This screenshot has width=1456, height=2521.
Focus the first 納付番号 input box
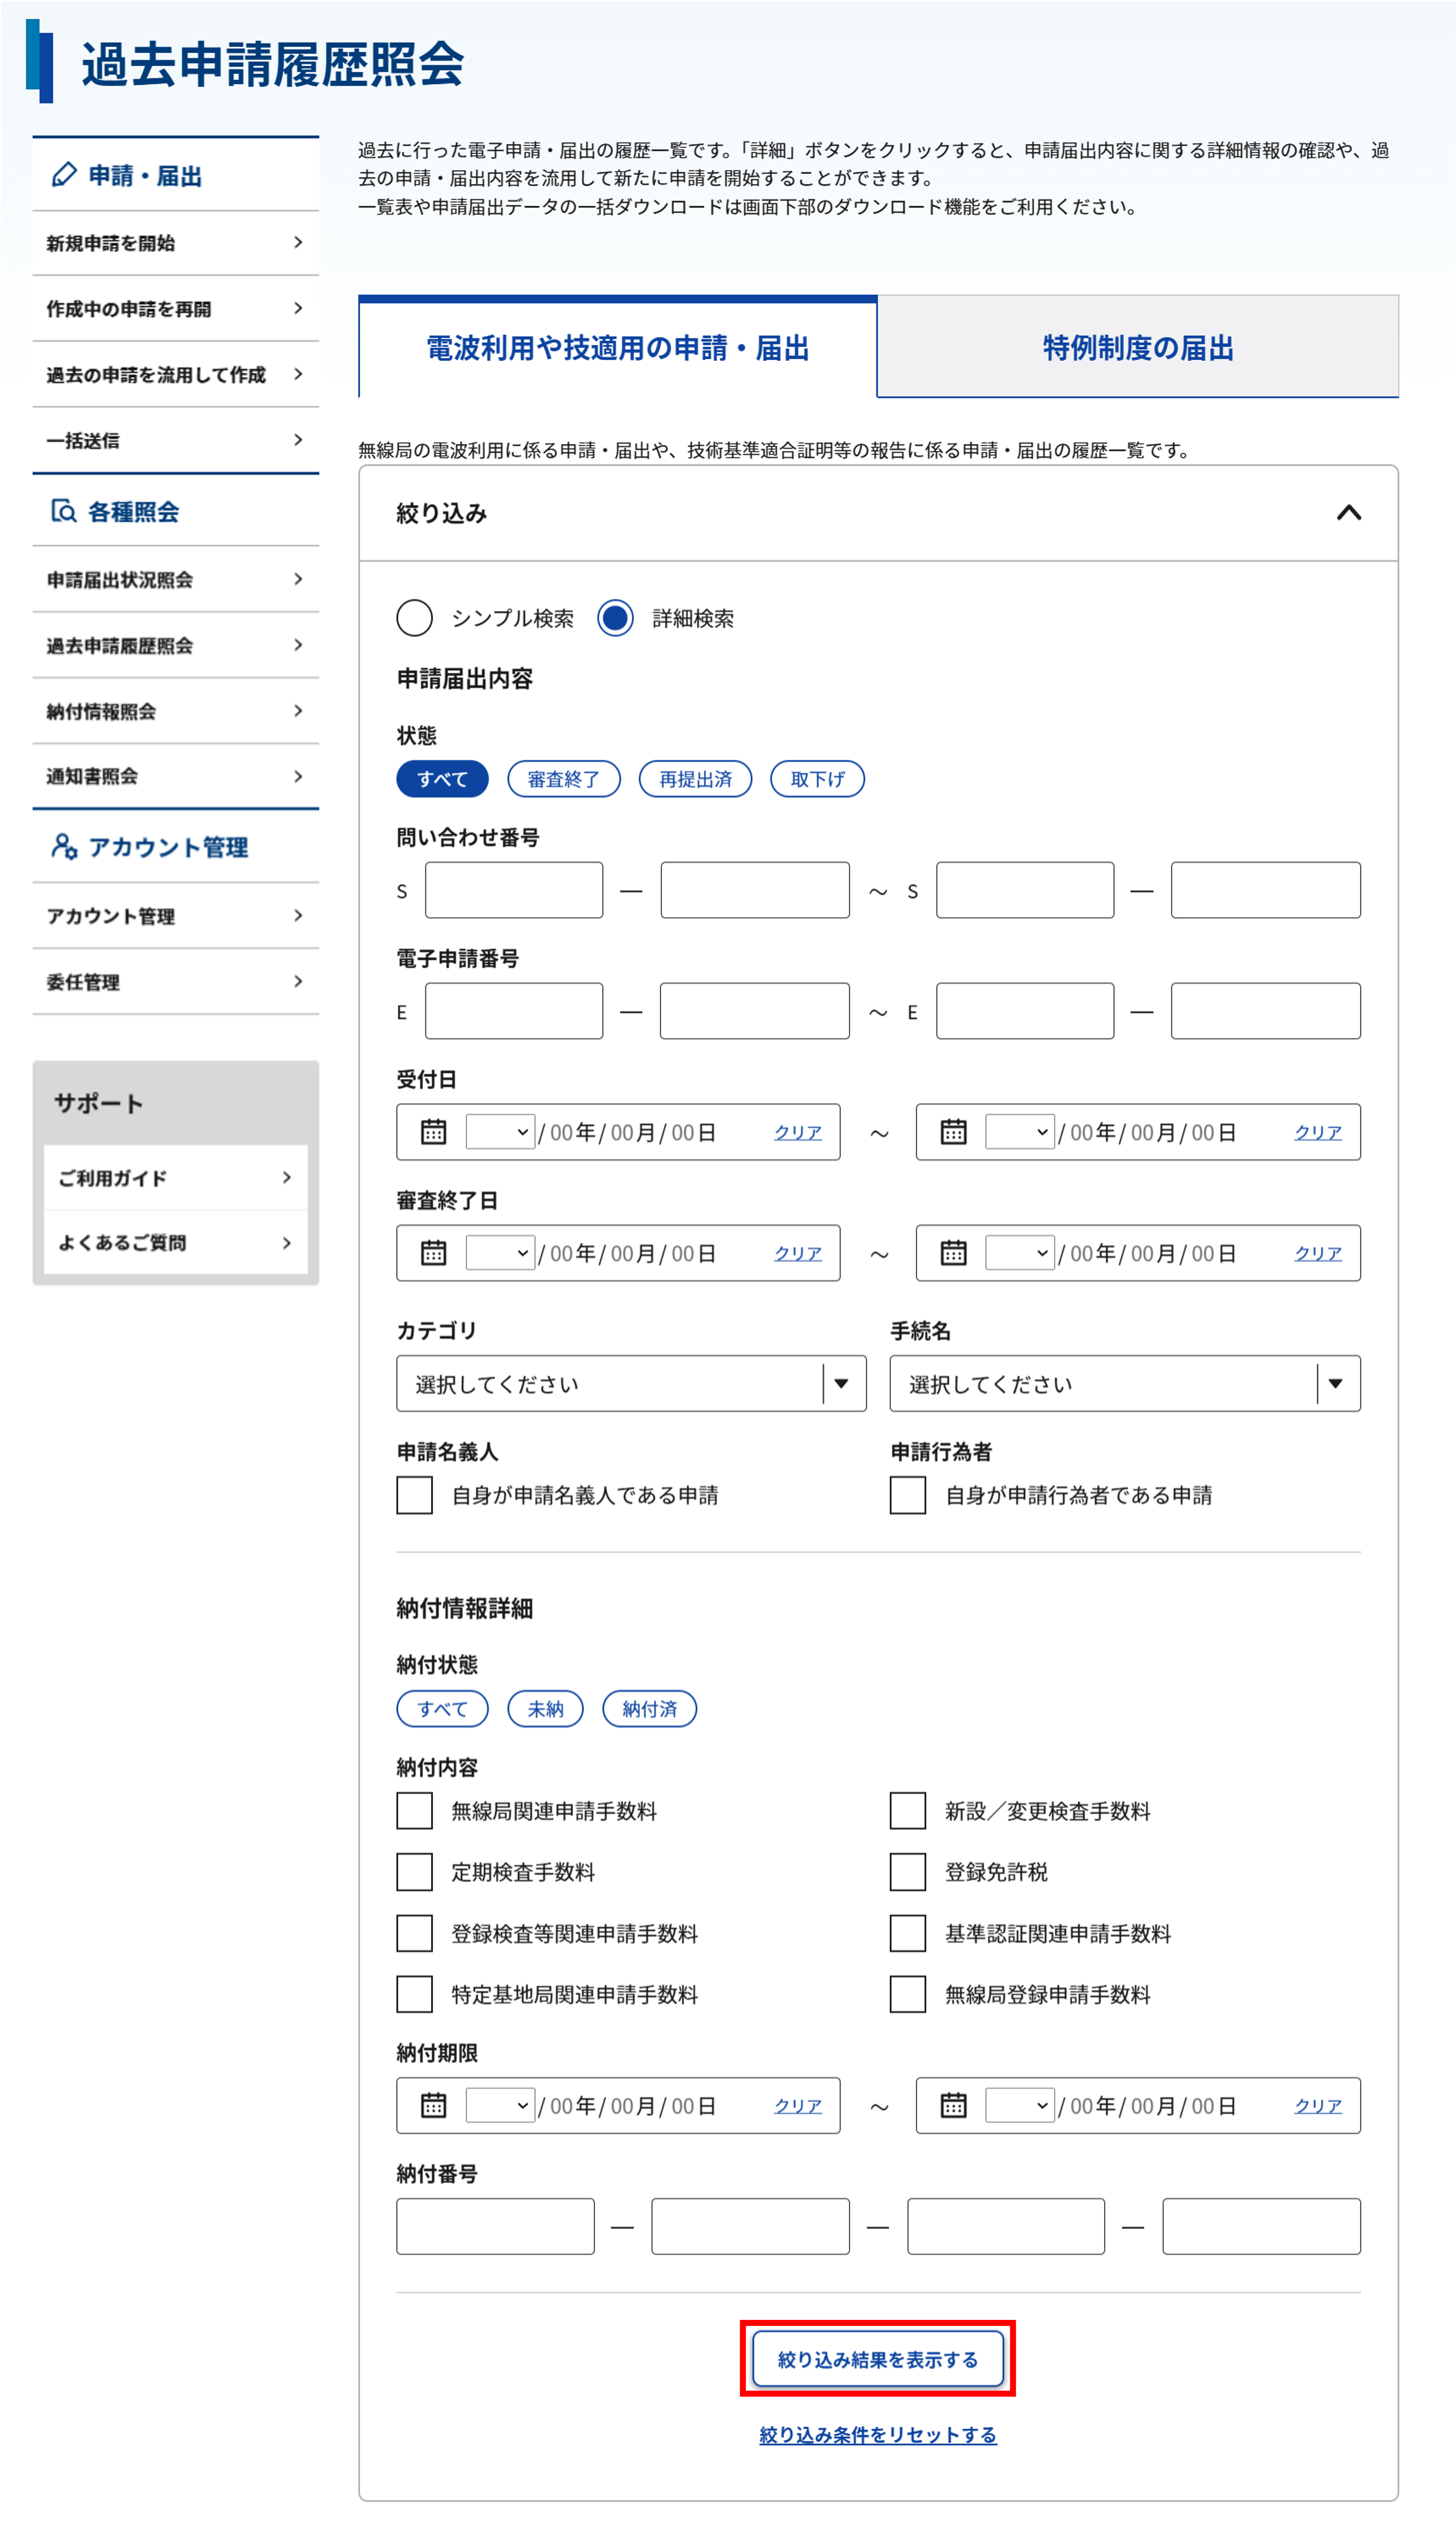coord(495,2225)
